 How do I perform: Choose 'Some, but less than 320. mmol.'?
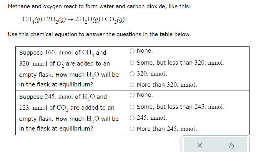point(132,63)
